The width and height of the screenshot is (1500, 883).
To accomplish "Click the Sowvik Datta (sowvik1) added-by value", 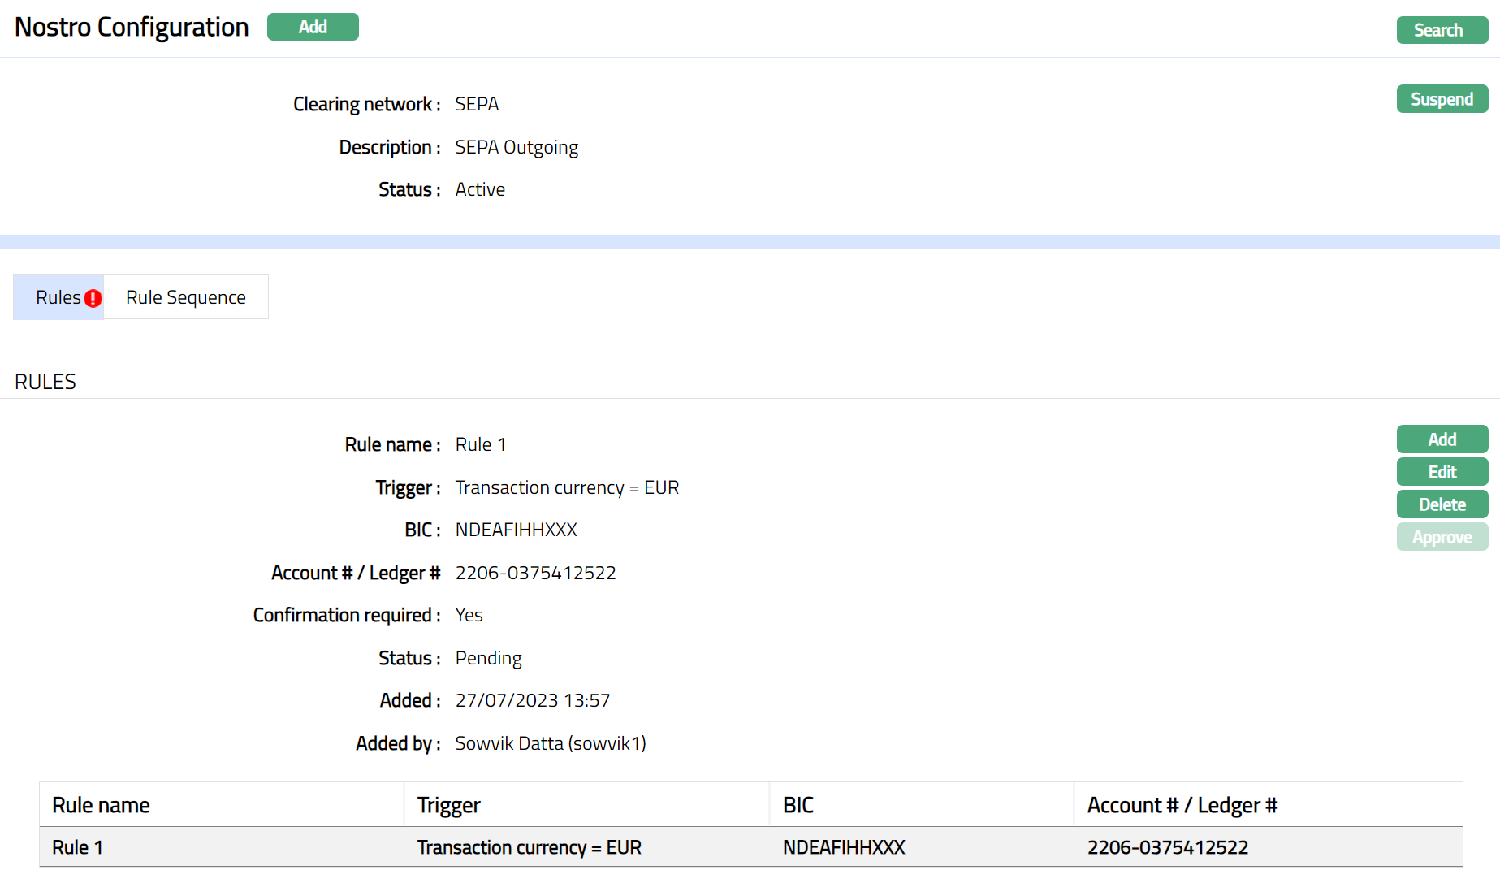I will [551, 743].
